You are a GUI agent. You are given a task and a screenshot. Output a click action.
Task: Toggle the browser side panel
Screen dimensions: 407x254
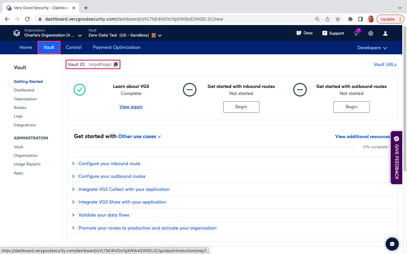361,19
